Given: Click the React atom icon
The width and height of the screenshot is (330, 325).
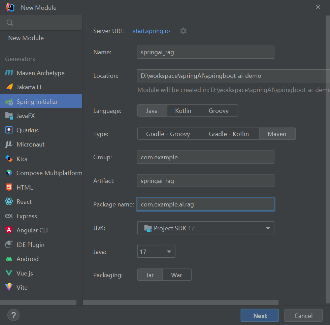Looking at the screenshot, I should point(9,202).
